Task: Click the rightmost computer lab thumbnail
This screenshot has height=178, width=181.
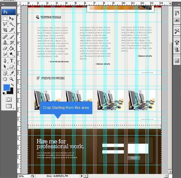Action: 142,100
